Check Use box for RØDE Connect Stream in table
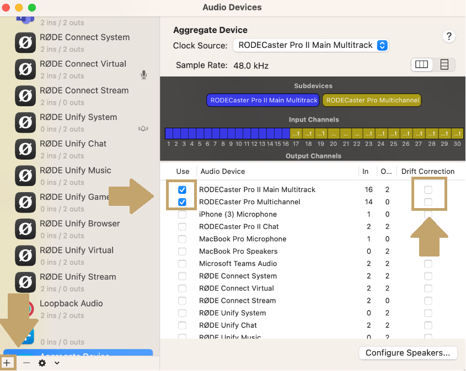 tap(182, 301)
